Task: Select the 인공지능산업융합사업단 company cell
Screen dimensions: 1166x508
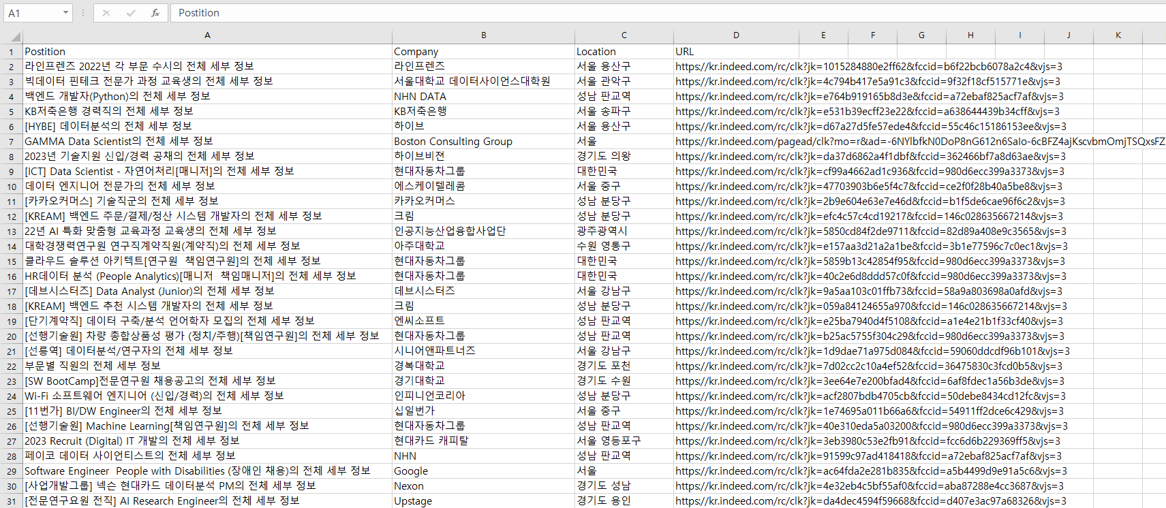Action: 483,232
